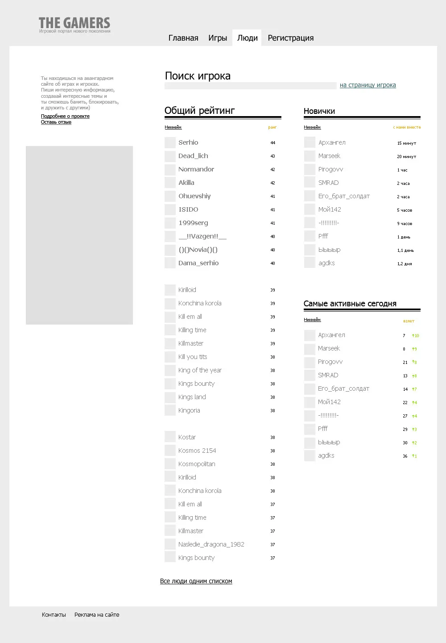Open the Регистрация tab

(x=290, y=38)
